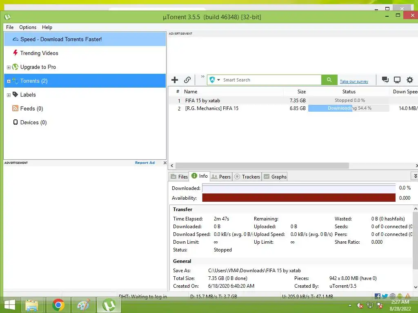Open the search provider dropdown arrow

219,80
